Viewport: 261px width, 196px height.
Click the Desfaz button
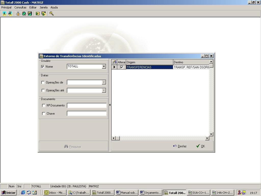180,146
